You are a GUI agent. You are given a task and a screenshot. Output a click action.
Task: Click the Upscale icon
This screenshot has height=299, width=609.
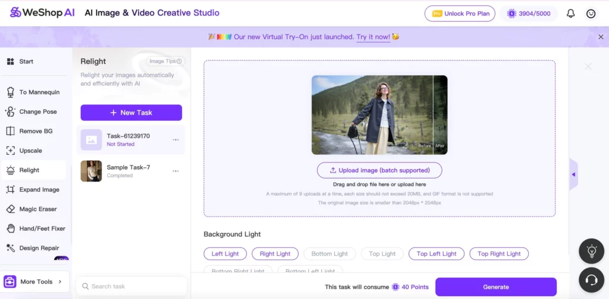(x=11, y=150)
